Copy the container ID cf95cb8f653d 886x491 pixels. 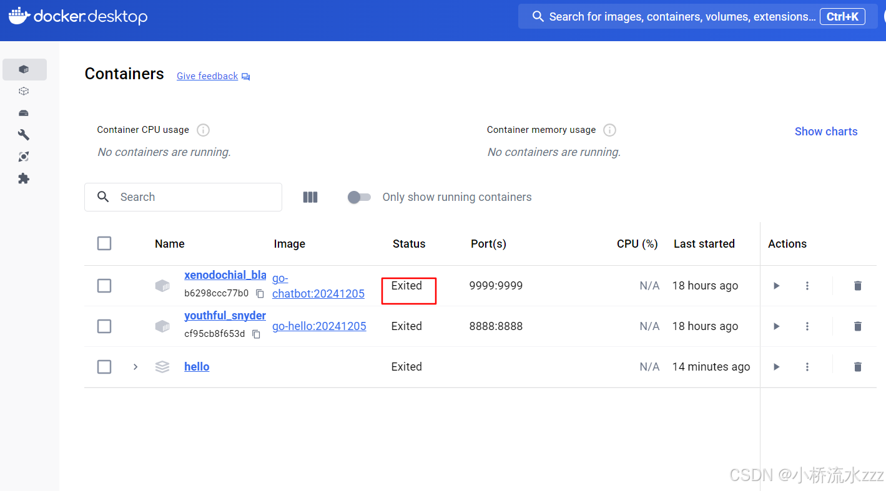256,334
